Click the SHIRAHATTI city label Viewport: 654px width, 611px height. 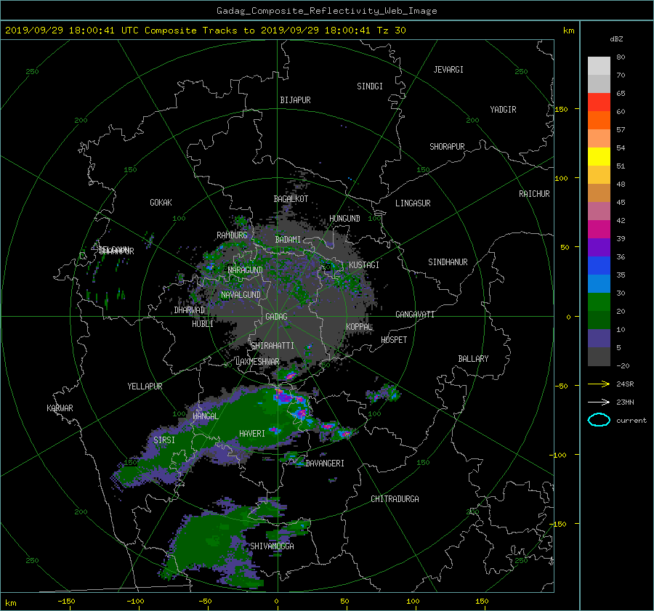point(272,346)
